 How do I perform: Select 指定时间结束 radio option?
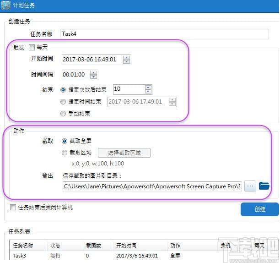[63, 102]
